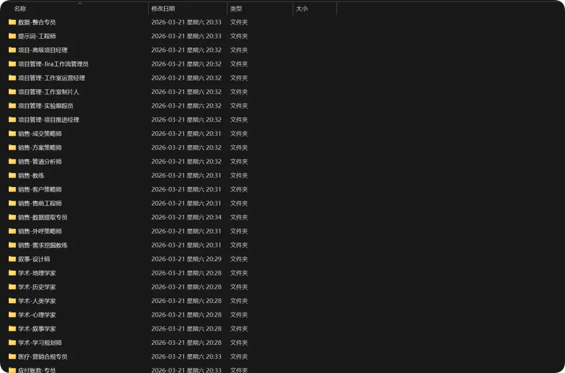The height and width of the screenshot is (373, 565).
Task: Select folder icon next to 项目管理-项目推进经理
Action: coord(12,120)
